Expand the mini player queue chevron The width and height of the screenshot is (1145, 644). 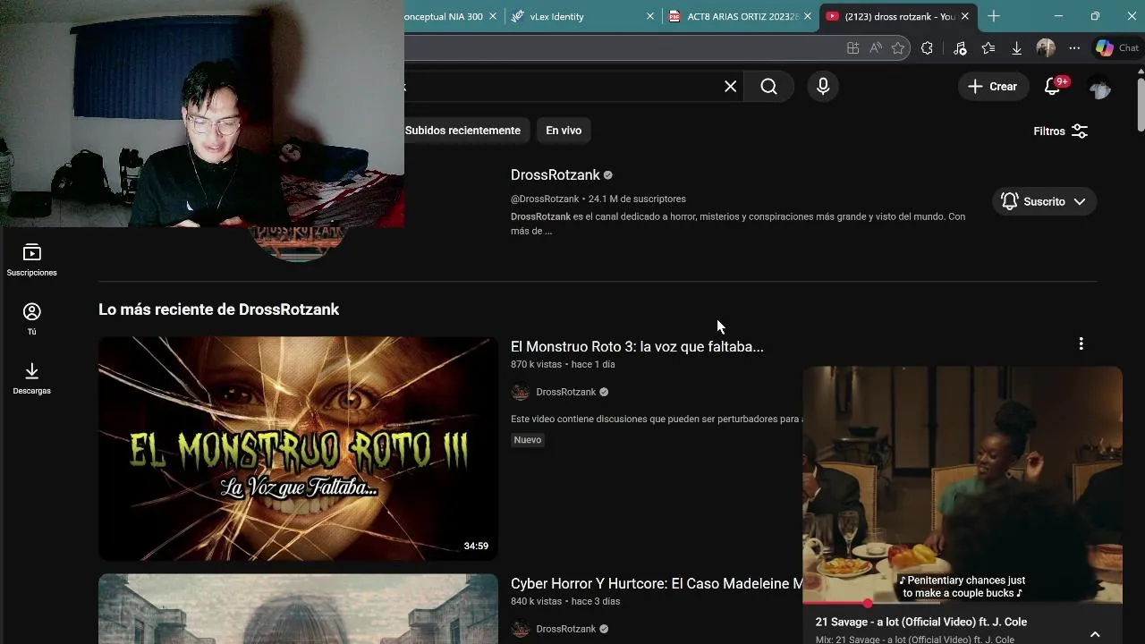1095,634
